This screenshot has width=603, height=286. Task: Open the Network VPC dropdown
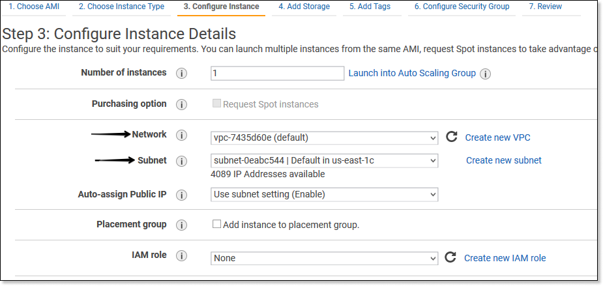[325, 137]
